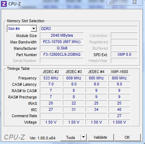Minimize the CPU-Z window
The width and height of the screenshot is (145, 144).
(112, 2)
